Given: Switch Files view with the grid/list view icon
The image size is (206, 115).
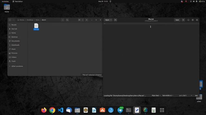Looking at the screenshot, I should point(80,20).
